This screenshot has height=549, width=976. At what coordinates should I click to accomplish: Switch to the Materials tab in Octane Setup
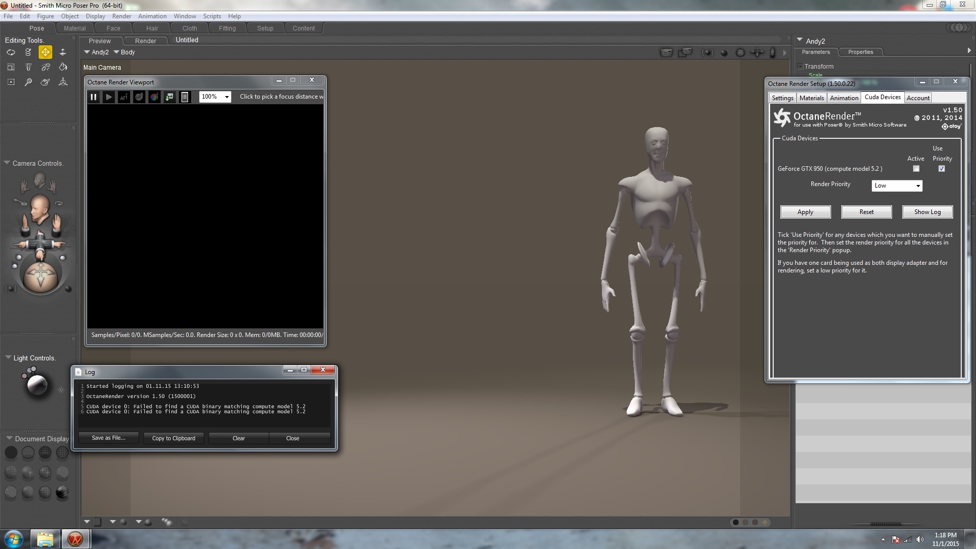811,98
